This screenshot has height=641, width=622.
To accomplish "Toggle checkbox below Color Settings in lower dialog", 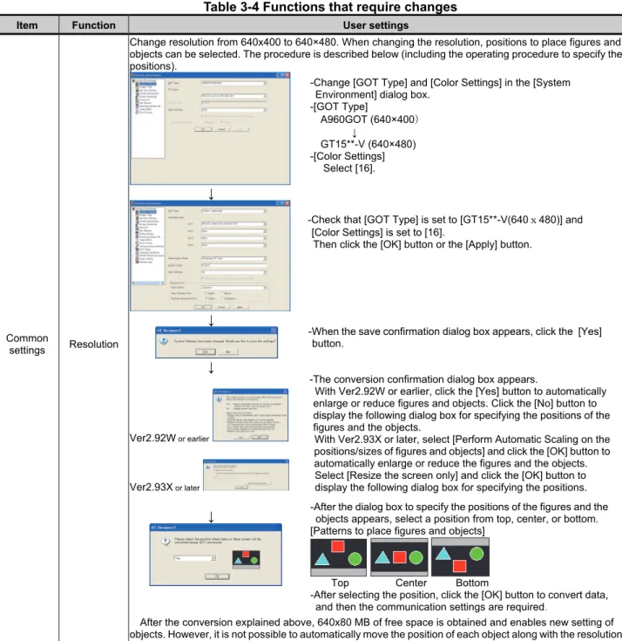I will pos(203,278).
